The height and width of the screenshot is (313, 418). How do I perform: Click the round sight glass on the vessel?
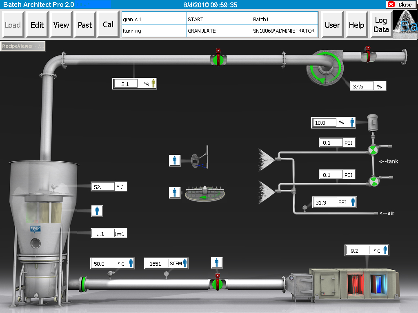36,243
